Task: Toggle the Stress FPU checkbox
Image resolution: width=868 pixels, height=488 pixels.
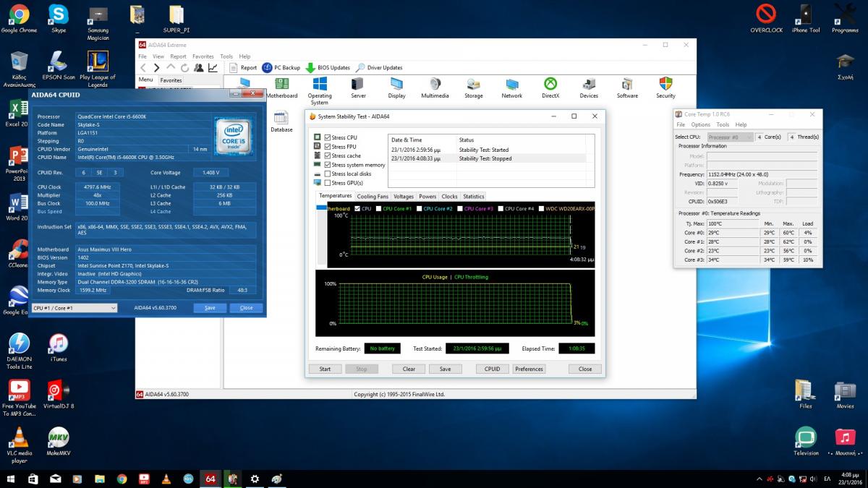Action: pos(328,147)
